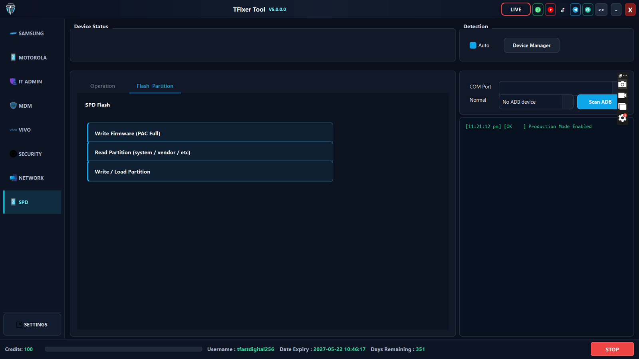The height and width of the screenshot is (359, 639).
Task: Select MDM in the sidebar
Action: pos(32,106)
